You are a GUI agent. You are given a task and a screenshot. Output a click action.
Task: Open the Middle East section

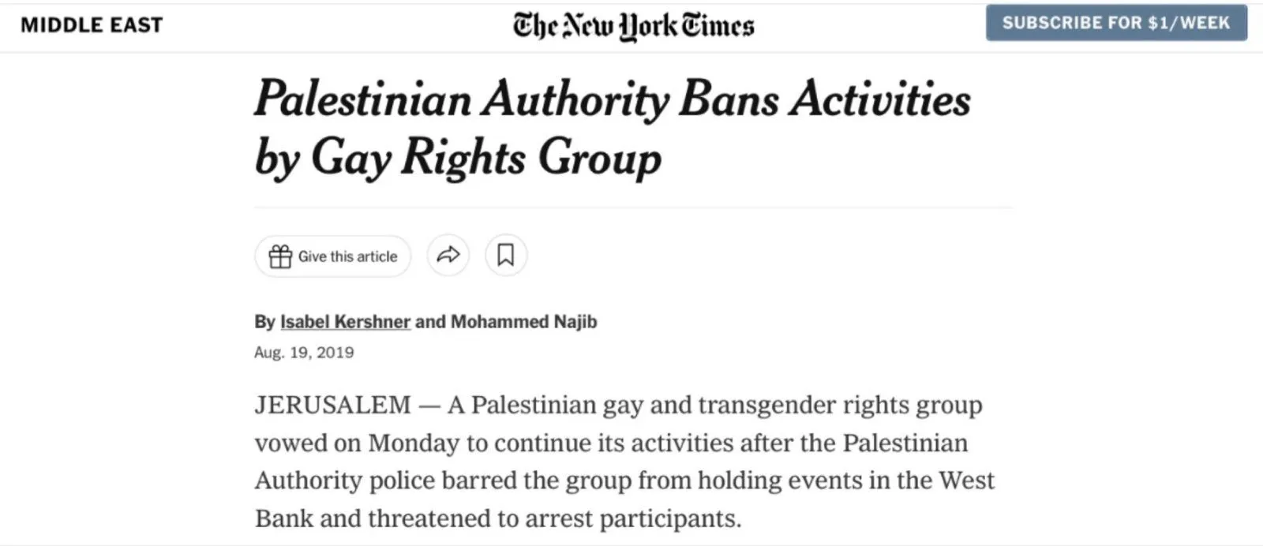point(92,25)
